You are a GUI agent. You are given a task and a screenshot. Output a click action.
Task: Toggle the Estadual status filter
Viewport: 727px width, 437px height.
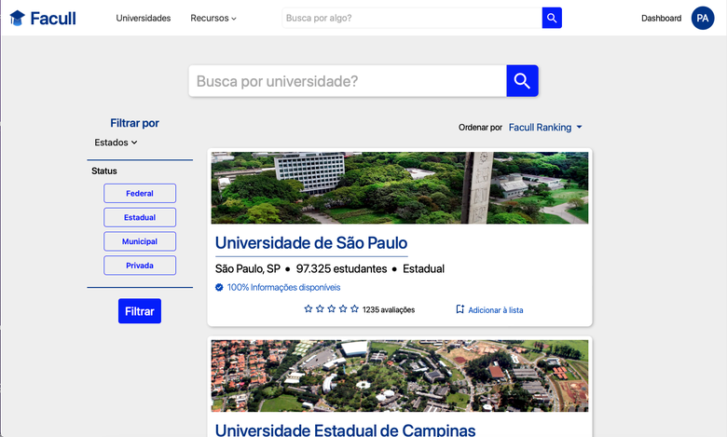click(x=140, y=217)
